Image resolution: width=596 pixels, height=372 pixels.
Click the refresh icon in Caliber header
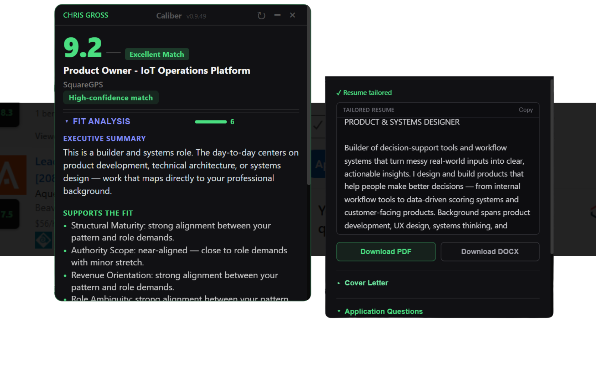point(261,16)
